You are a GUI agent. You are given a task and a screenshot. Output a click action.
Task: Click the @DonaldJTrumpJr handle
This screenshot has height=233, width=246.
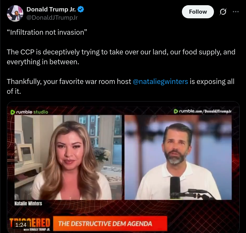[52, 18]
